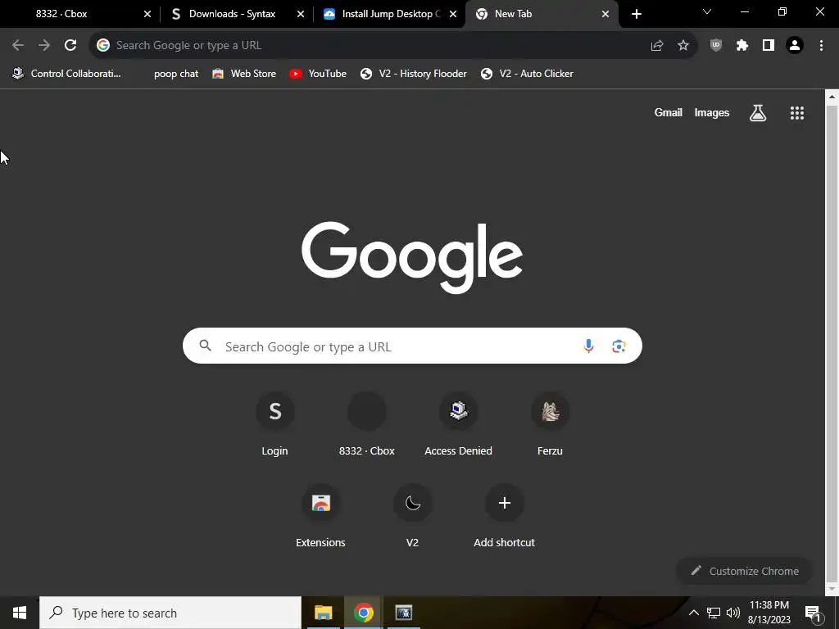
Task: Open a new tab with the plus button
Action: click(636, 14)
